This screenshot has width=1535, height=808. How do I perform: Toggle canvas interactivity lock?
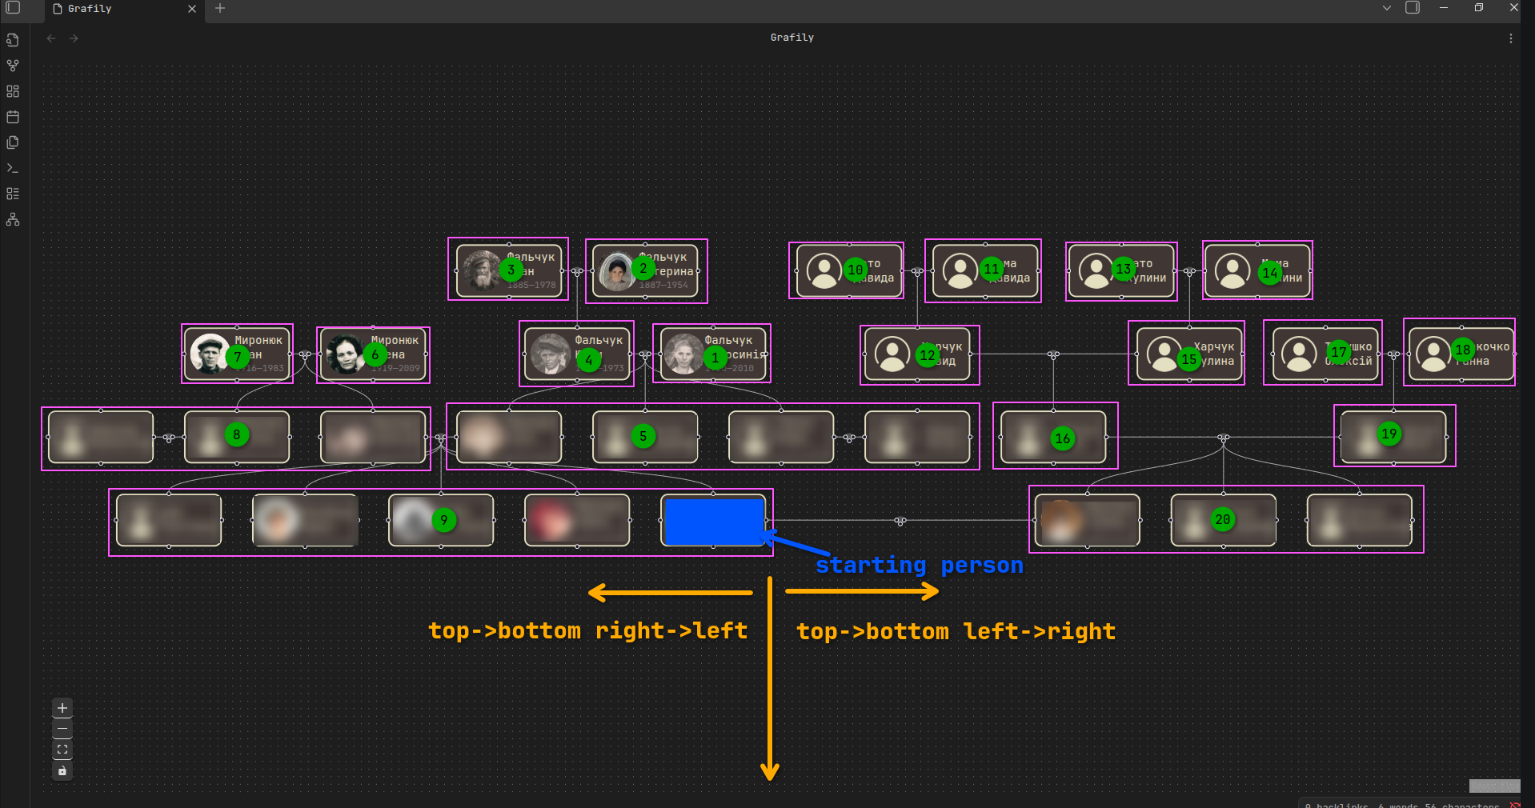(62, 770)
